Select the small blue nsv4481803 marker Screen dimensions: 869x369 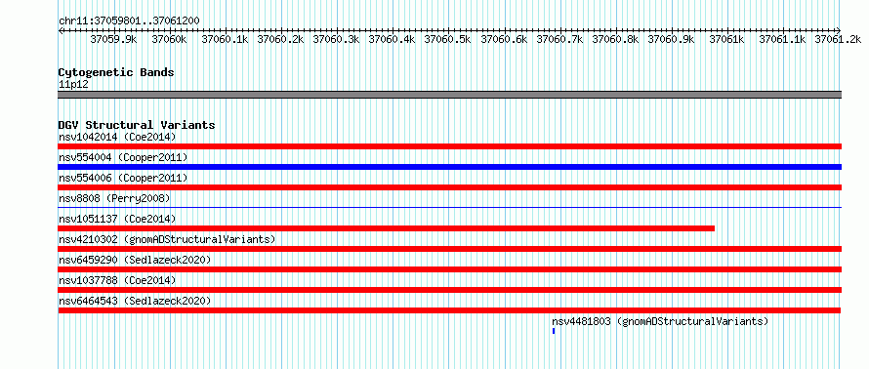pyautogui.click(x=553, y=331)
